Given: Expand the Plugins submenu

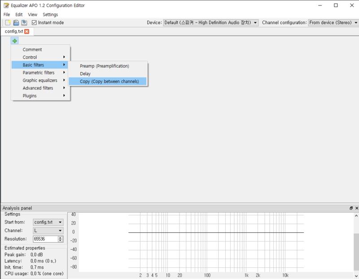Looking at the screenshot, I should (x=40, y=96).
